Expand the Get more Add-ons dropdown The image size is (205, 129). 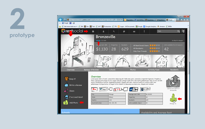tap(71, 27)
